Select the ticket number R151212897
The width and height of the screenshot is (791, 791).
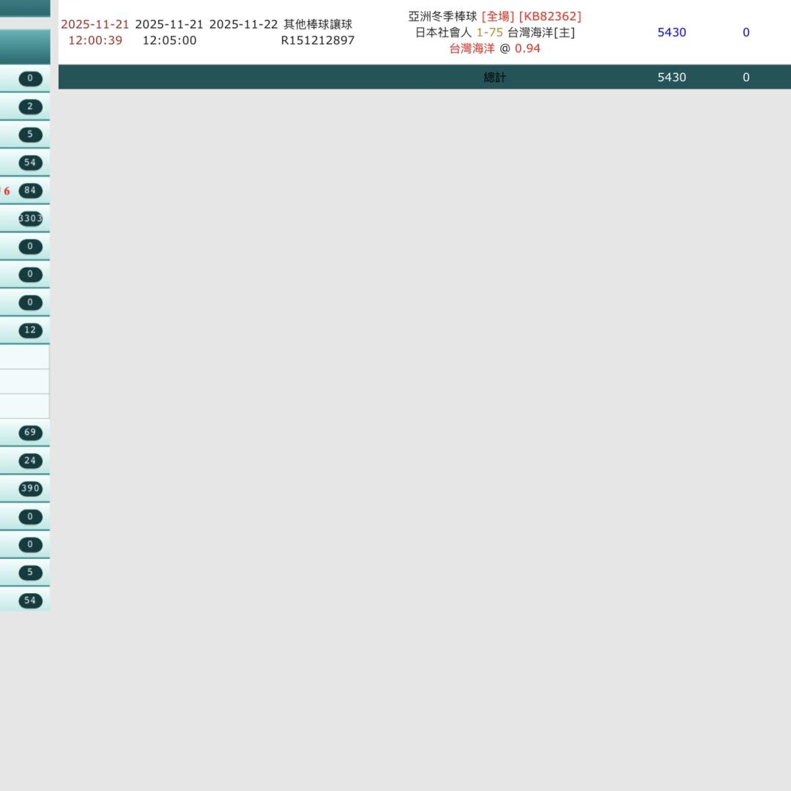click(318, 40)
